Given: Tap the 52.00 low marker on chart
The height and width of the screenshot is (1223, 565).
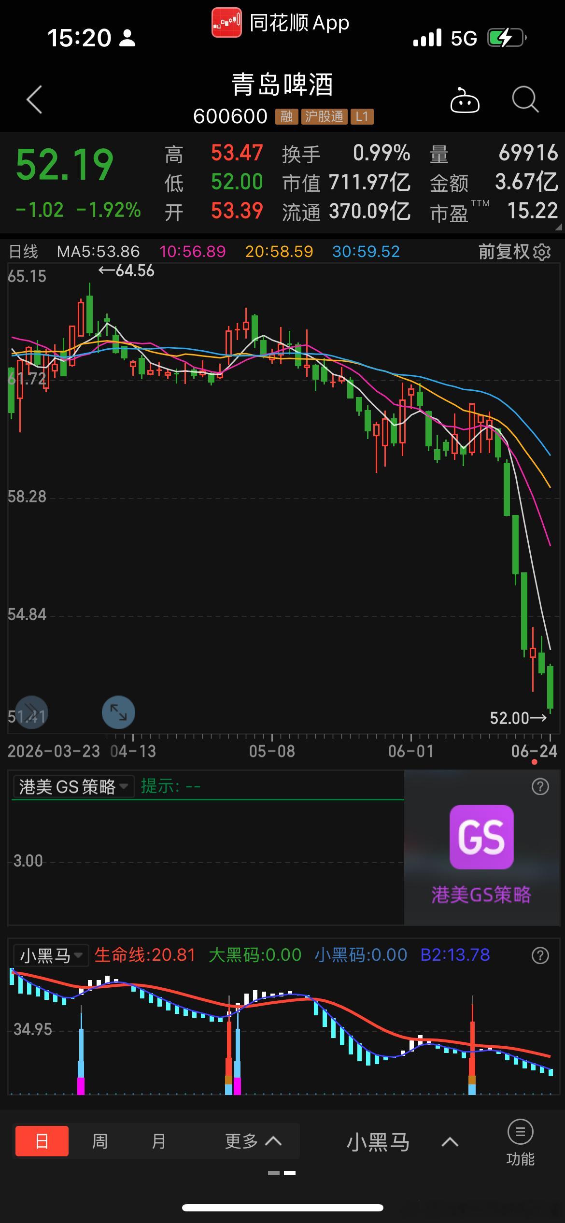Looking at the screenshot, I should tap(519, 718).
